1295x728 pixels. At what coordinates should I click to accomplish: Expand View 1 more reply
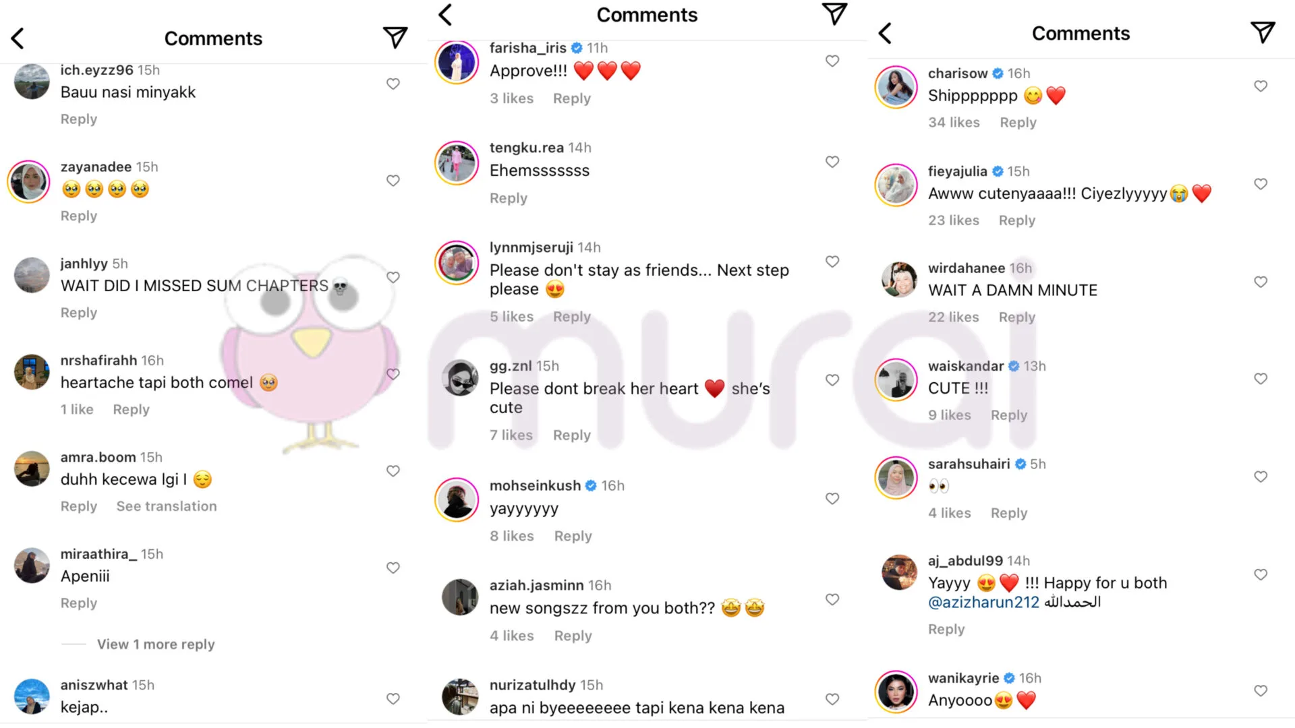156,644
